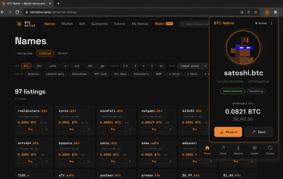Open the BTC Native extension icon in toolbar
Viewport: 283px width, 179px height.
[x=267, y=12]
